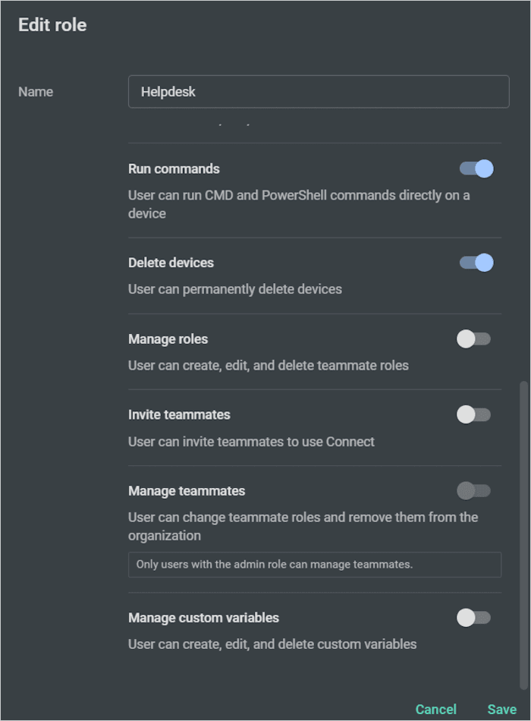Cancel editing the role
Screen dimensions: 531x721
coord(435,709)
